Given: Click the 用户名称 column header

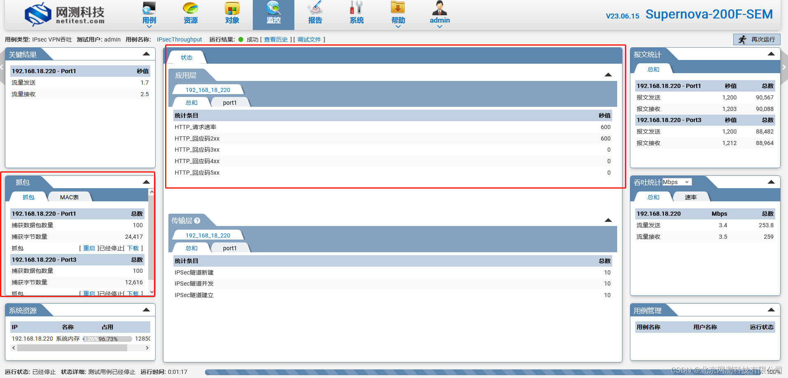Looking at the screenshot, I should [705, 327].
